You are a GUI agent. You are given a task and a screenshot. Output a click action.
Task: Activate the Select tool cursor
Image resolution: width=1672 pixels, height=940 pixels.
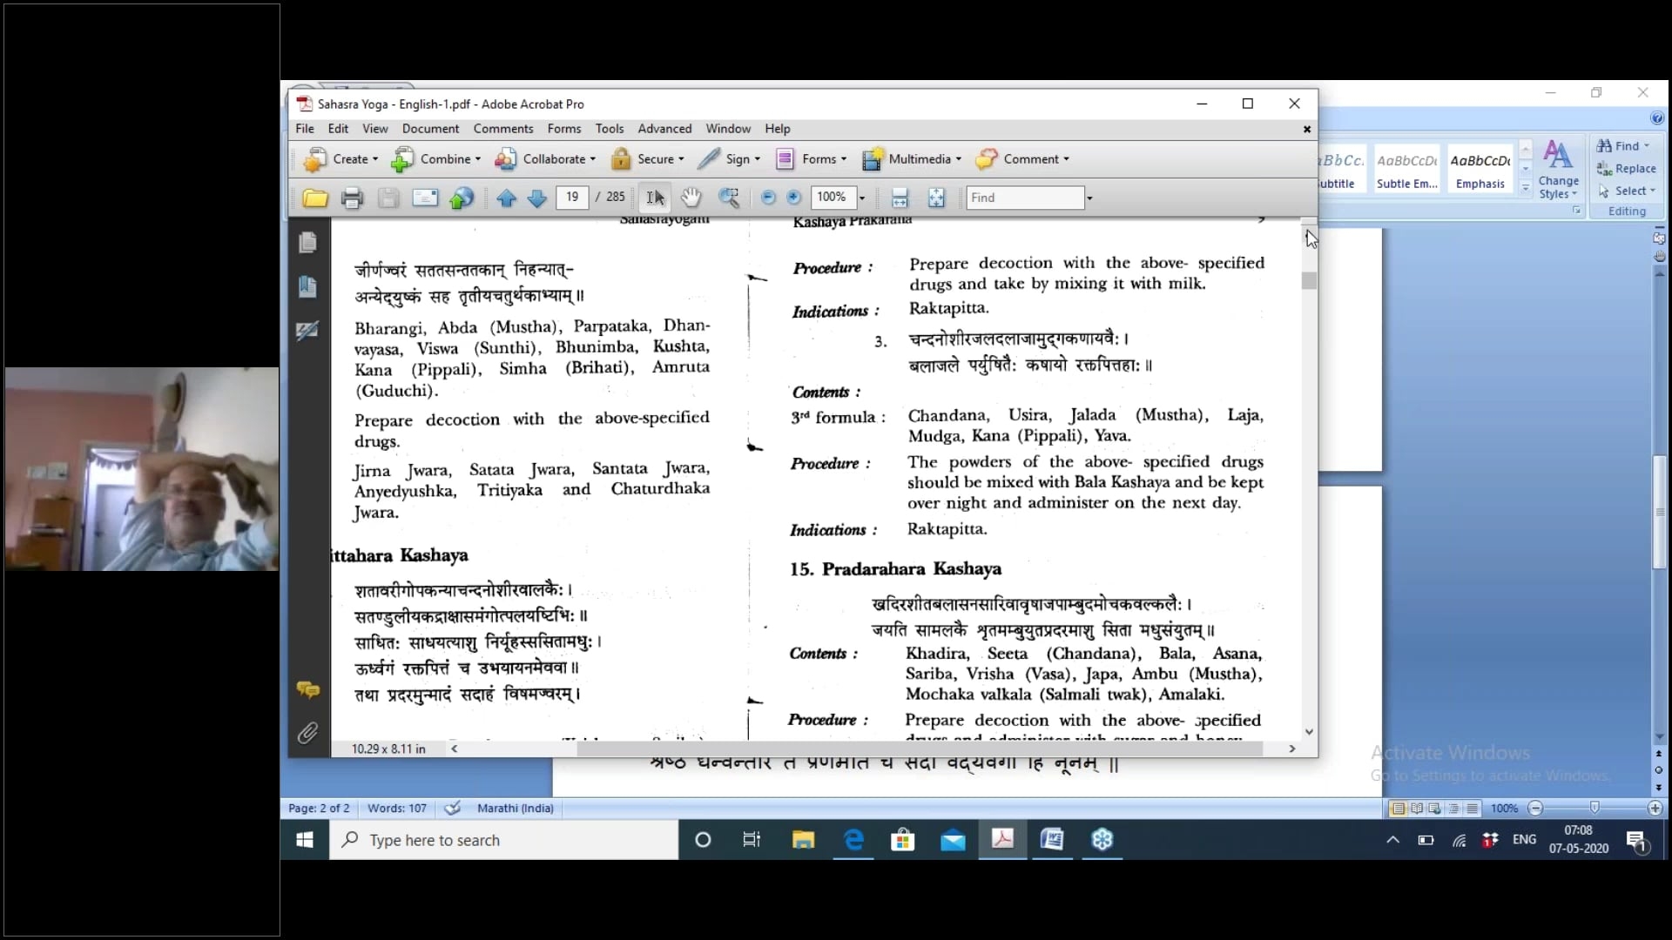[655, 198]
